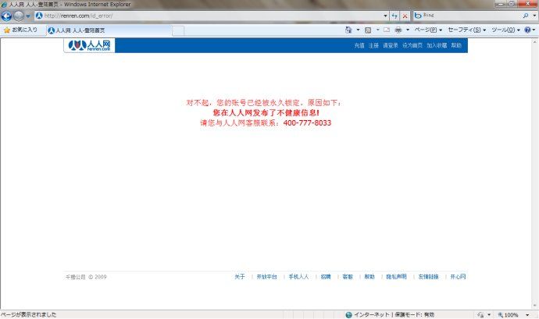Click the 隐私声明 footer link
The height and width of the screenshot is (319, 539).
point(396,277)
